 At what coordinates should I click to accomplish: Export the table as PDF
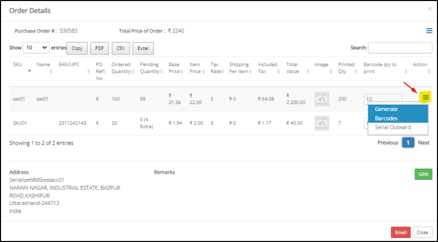pos(99,48)
